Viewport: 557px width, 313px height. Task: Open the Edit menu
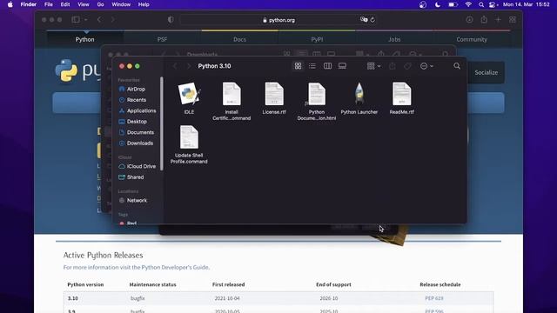point(65,4)
